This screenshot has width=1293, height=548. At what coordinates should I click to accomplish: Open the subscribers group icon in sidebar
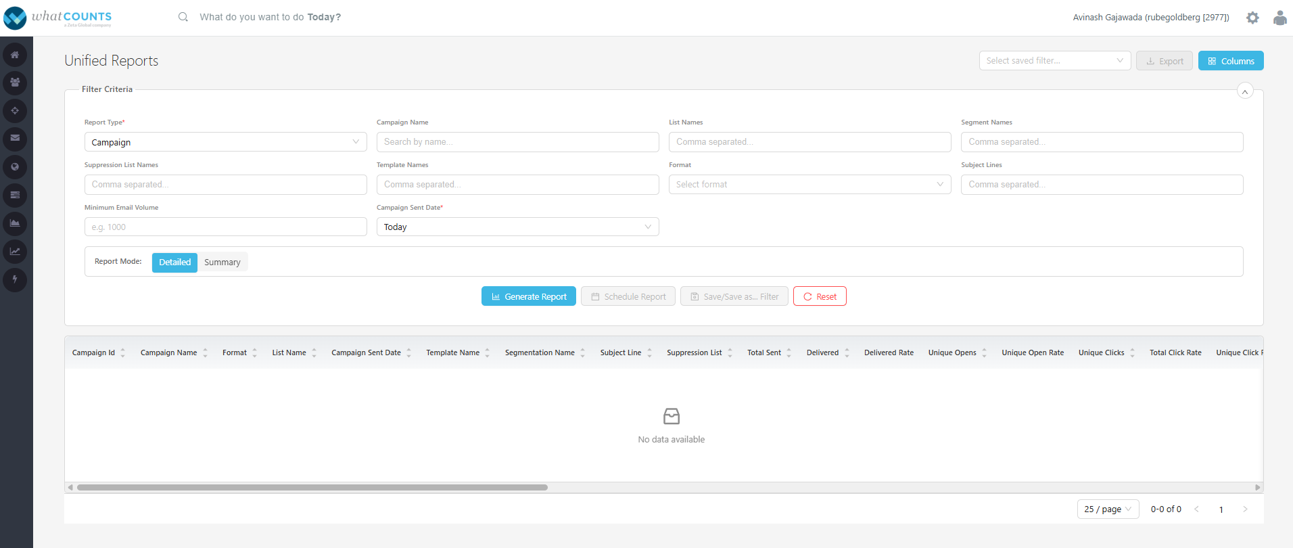15,83
